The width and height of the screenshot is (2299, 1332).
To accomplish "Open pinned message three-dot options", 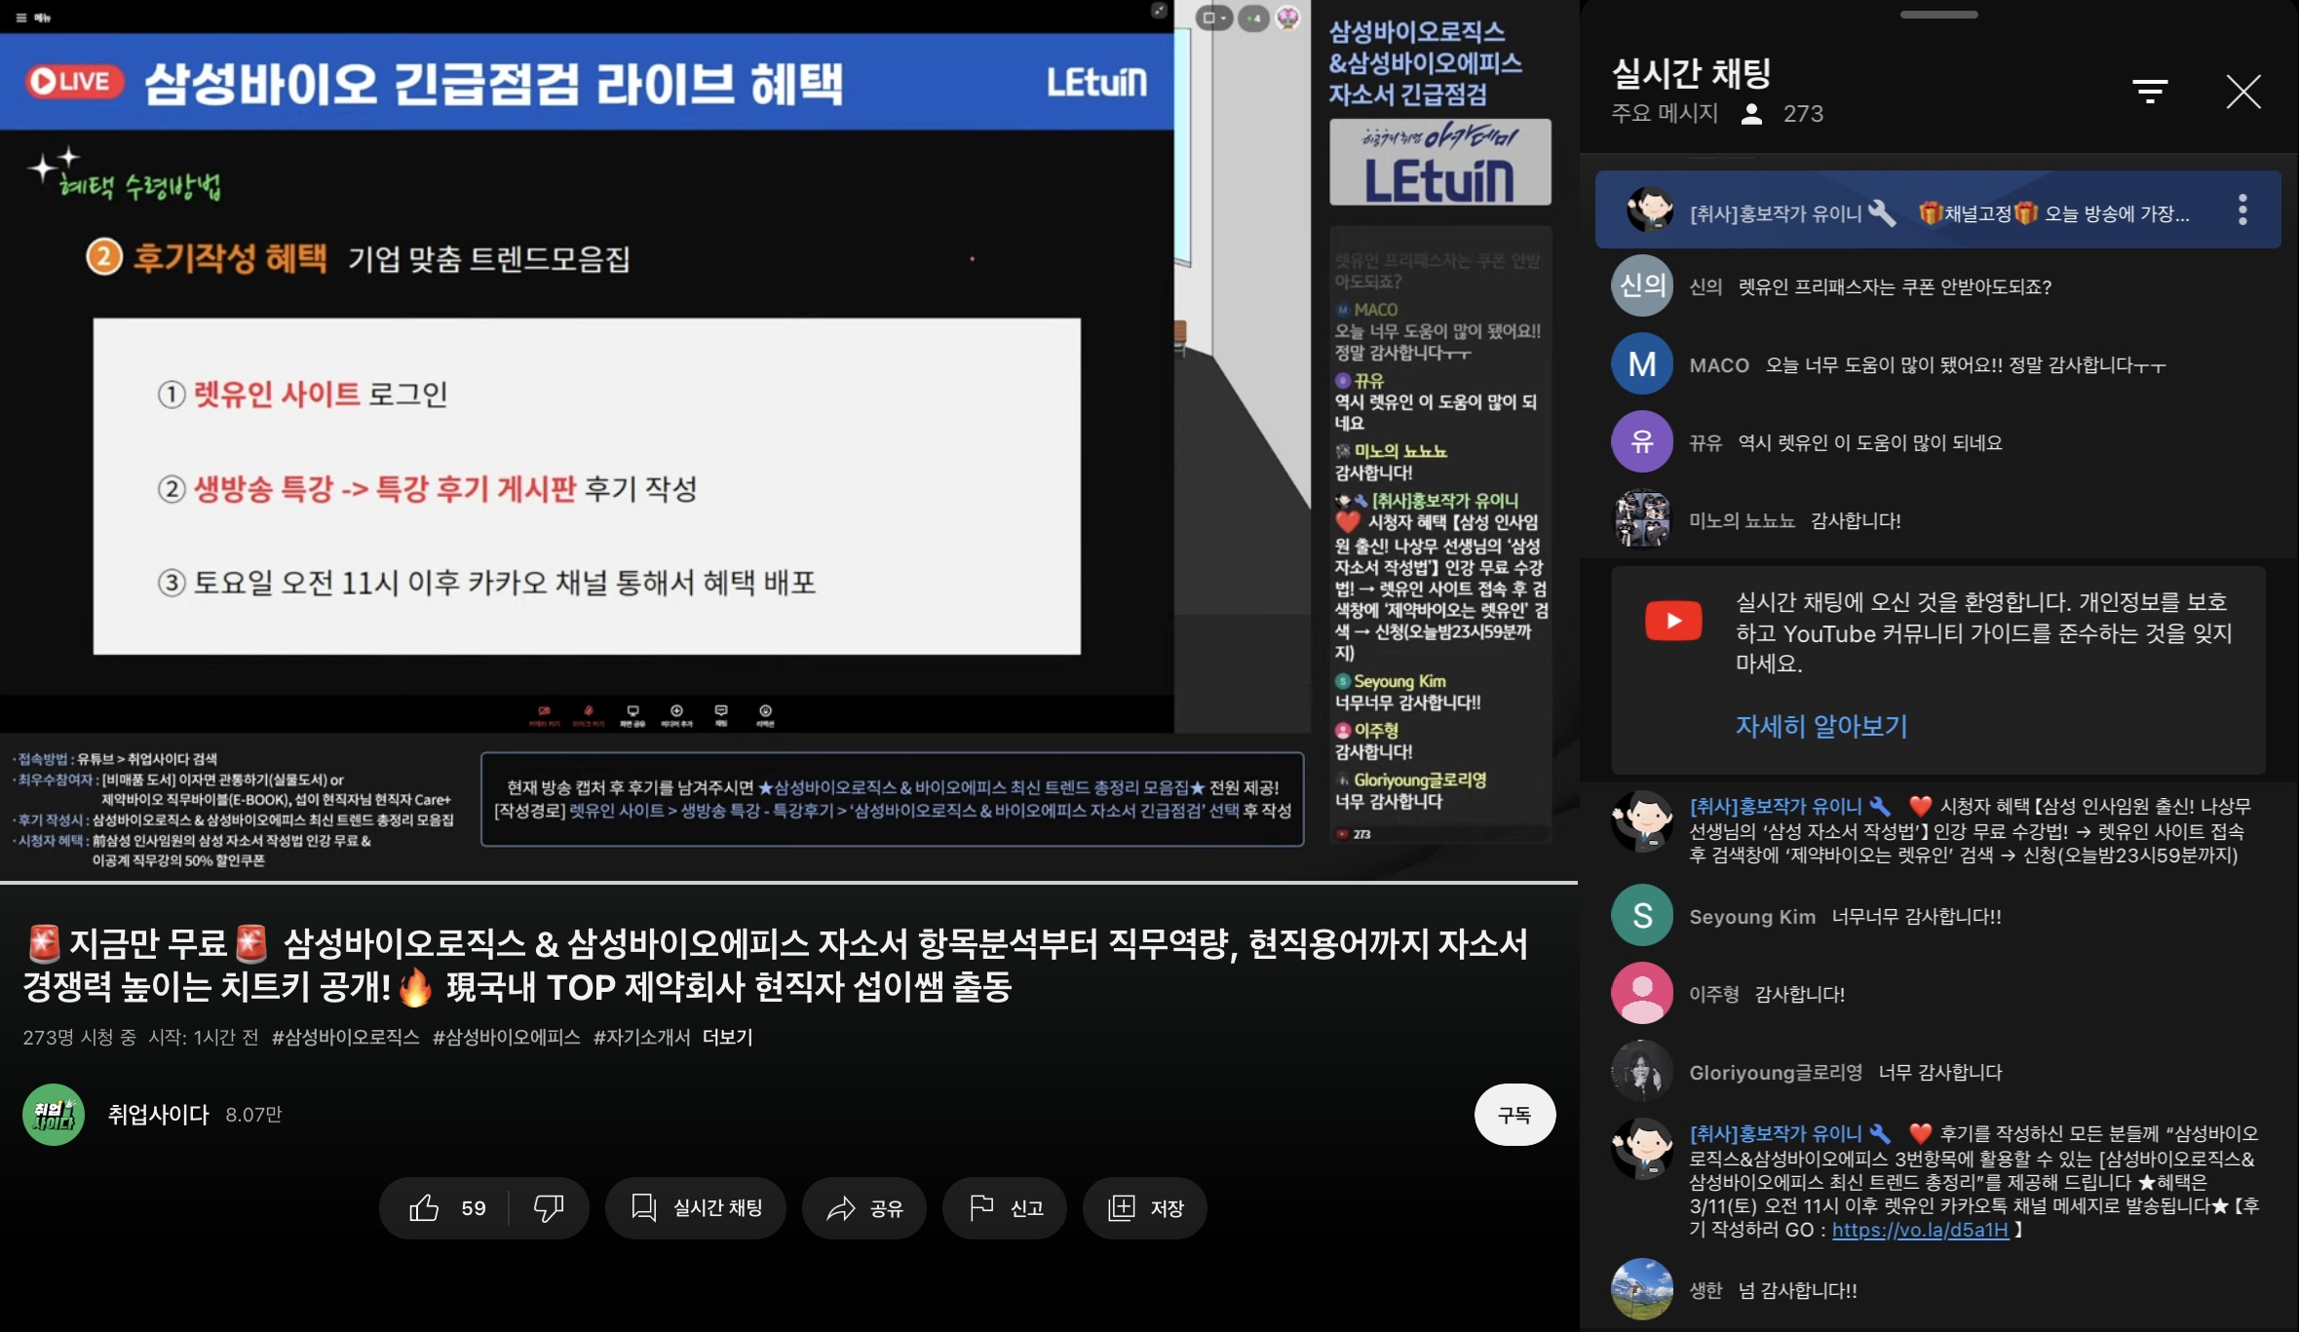I will pos(2242,209).
